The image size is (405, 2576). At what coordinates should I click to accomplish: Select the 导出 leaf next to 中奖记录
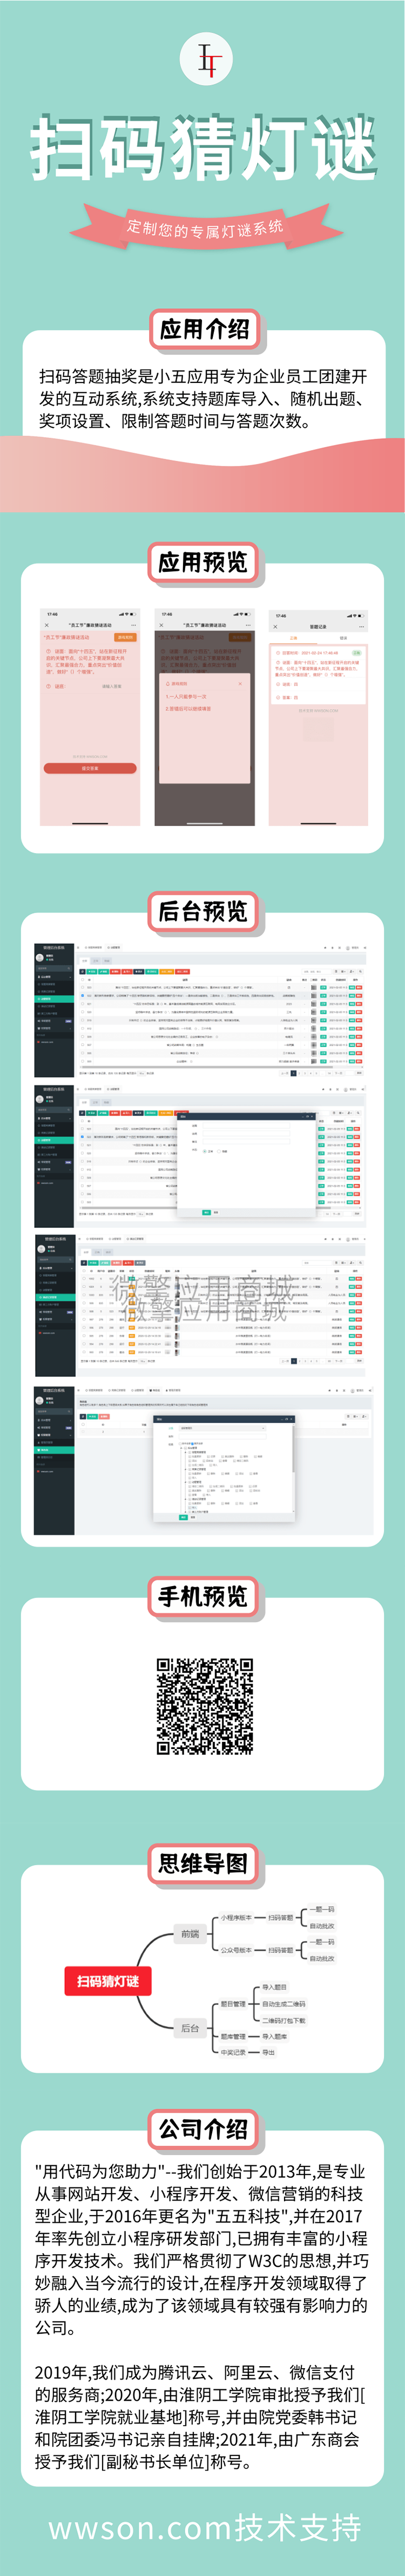pyautogui.click(x=268, y=2052)
